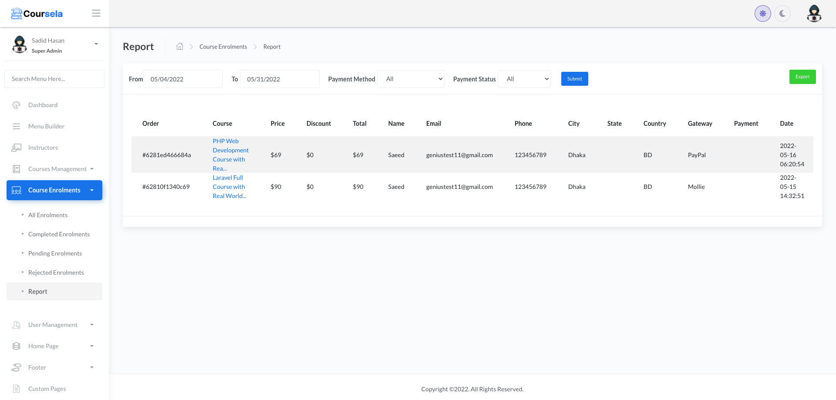Collapse the sidebar with the hamburger toggle
Image resolution: width=836 pixels, height=400 pixels.
pos(96,13)
